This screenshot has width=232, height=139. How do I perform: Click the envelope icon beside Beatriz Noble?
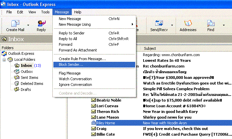[93, 100]
